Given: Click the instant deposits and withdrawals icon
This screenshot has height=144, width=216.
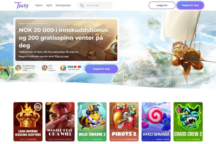Looking at the screenshot, I should click(x=18, y=68).
